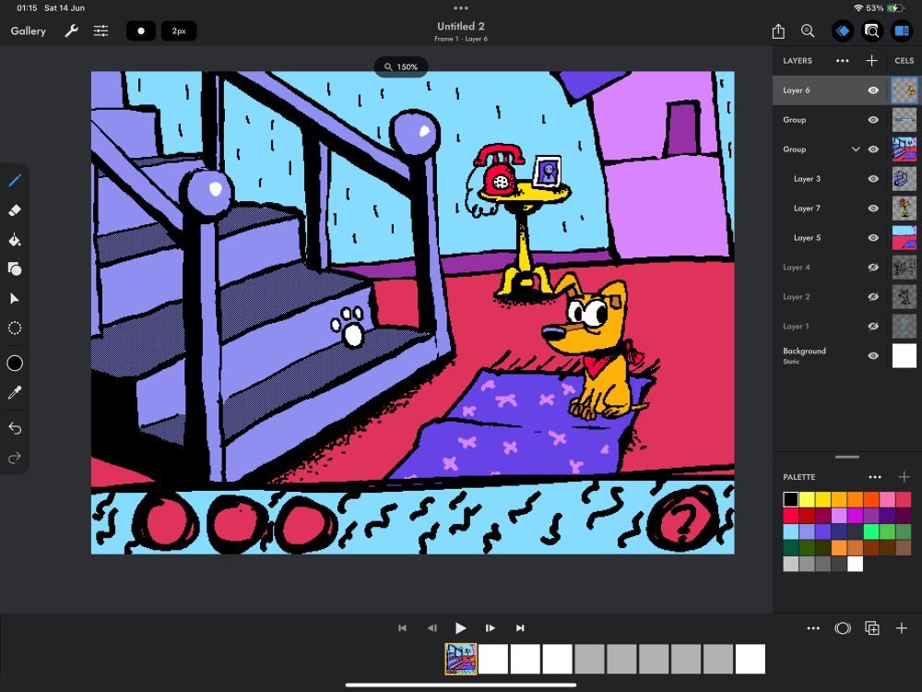Open the document title Untitled 2

461,27
